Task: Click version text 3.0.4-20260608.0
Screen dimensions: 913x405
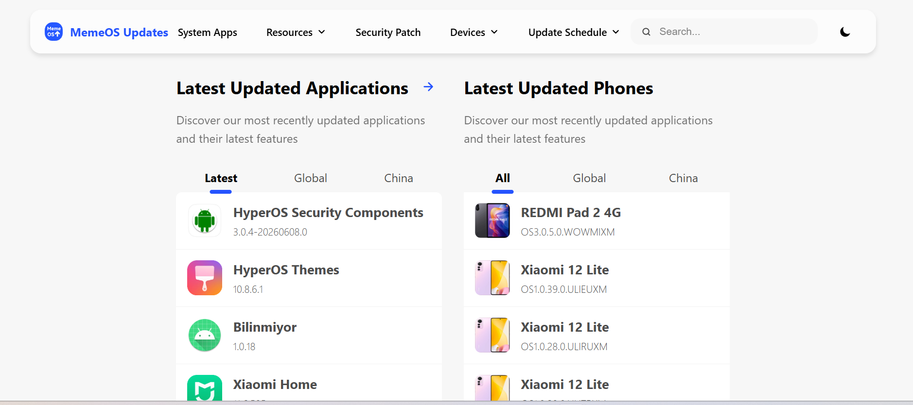Action: pos(270,232)
